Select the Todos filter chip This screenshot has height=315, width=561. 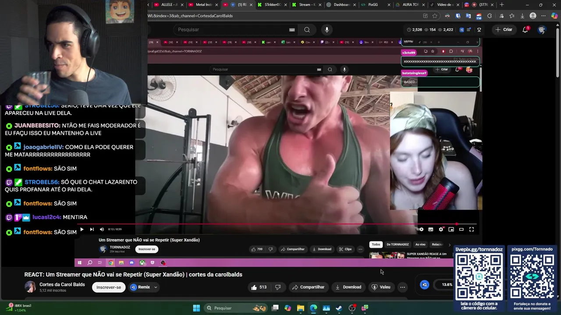(x=376, y=245)
